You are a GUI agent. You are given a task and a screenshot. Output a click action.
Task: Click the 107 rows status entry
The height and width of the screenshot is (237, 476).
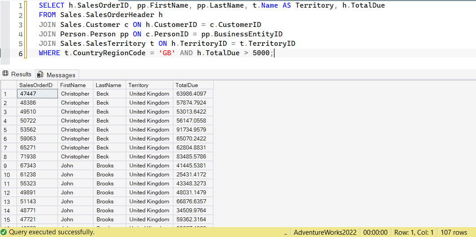click(x=454, y=233)
